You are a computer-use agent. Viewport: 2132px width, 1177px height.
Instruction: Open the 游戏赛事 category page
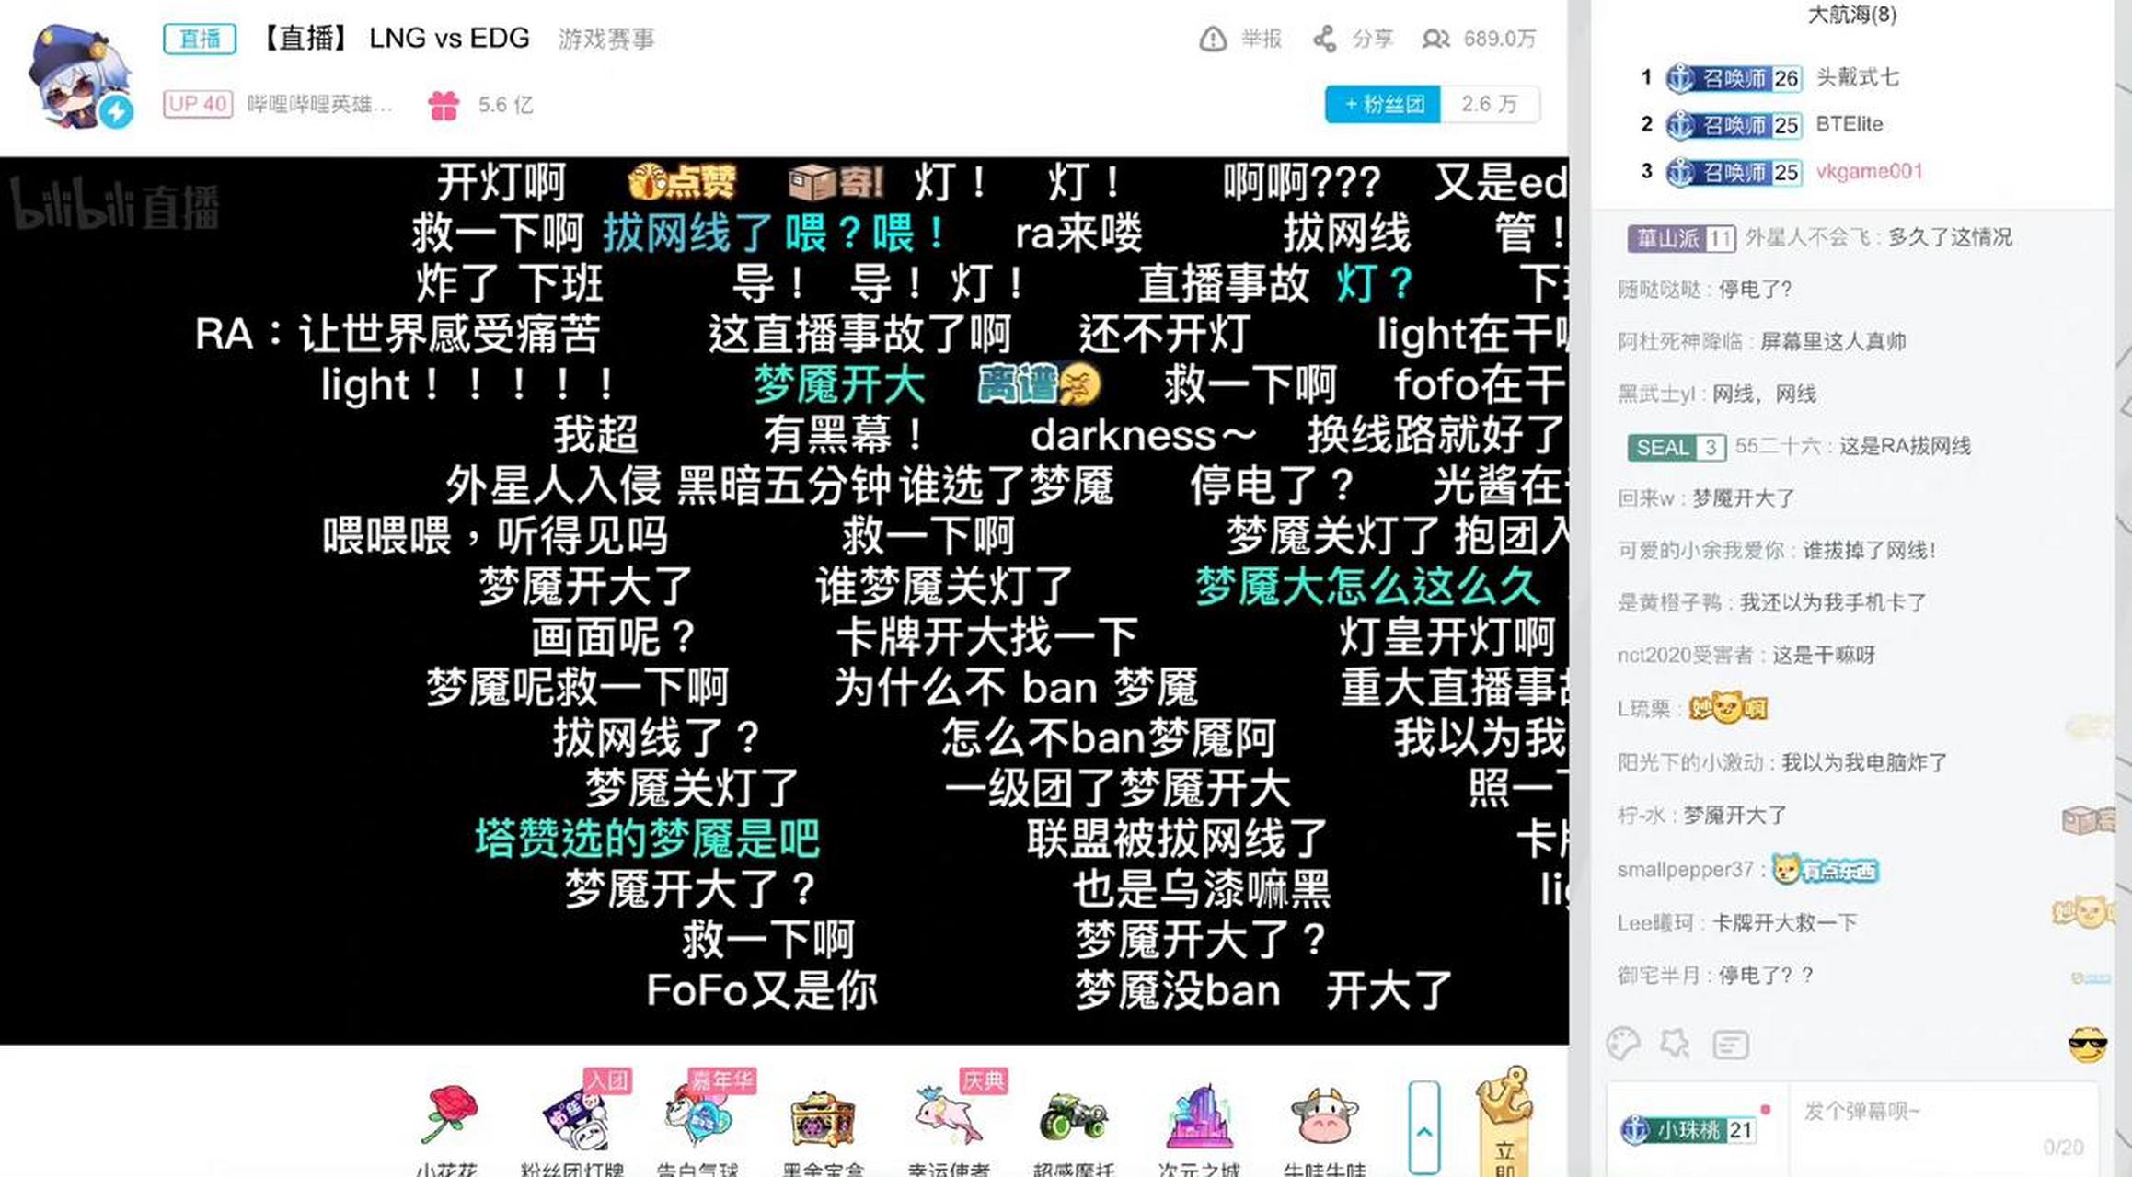(607, 39)
